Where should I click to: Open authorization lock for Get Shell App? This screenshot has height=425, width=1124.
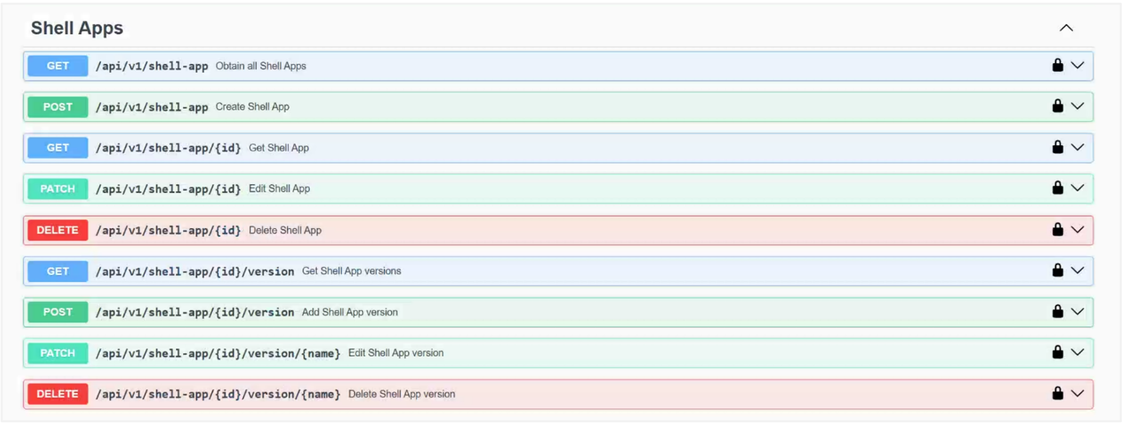(1057, 147)
